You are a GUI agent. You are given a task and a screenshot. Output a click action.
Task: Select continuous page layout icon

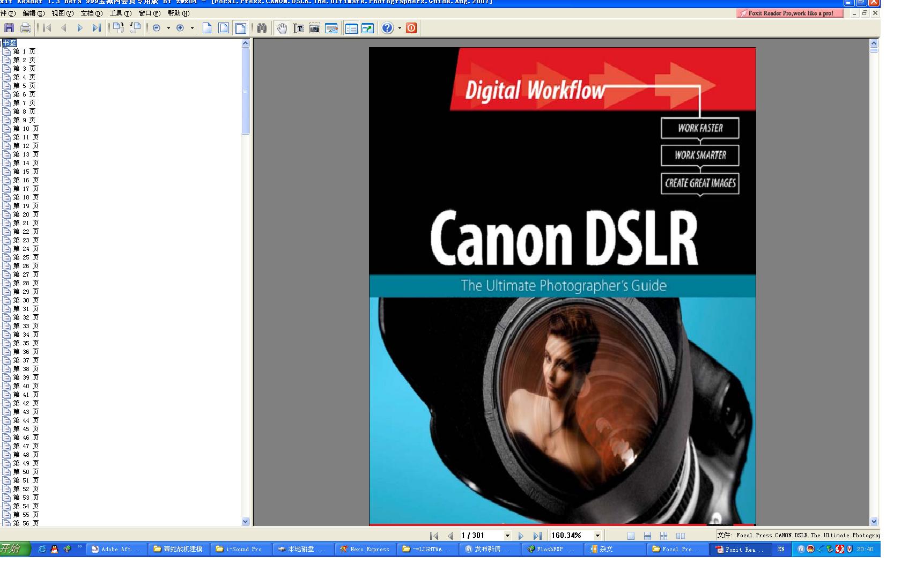[x=647, y=536]
